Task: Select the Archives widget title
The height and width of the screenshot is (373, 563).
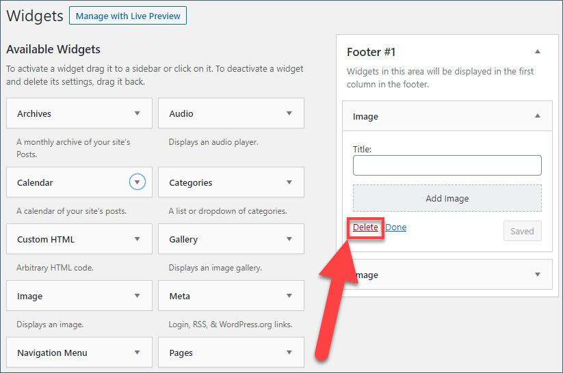Action: pos(34,114)
